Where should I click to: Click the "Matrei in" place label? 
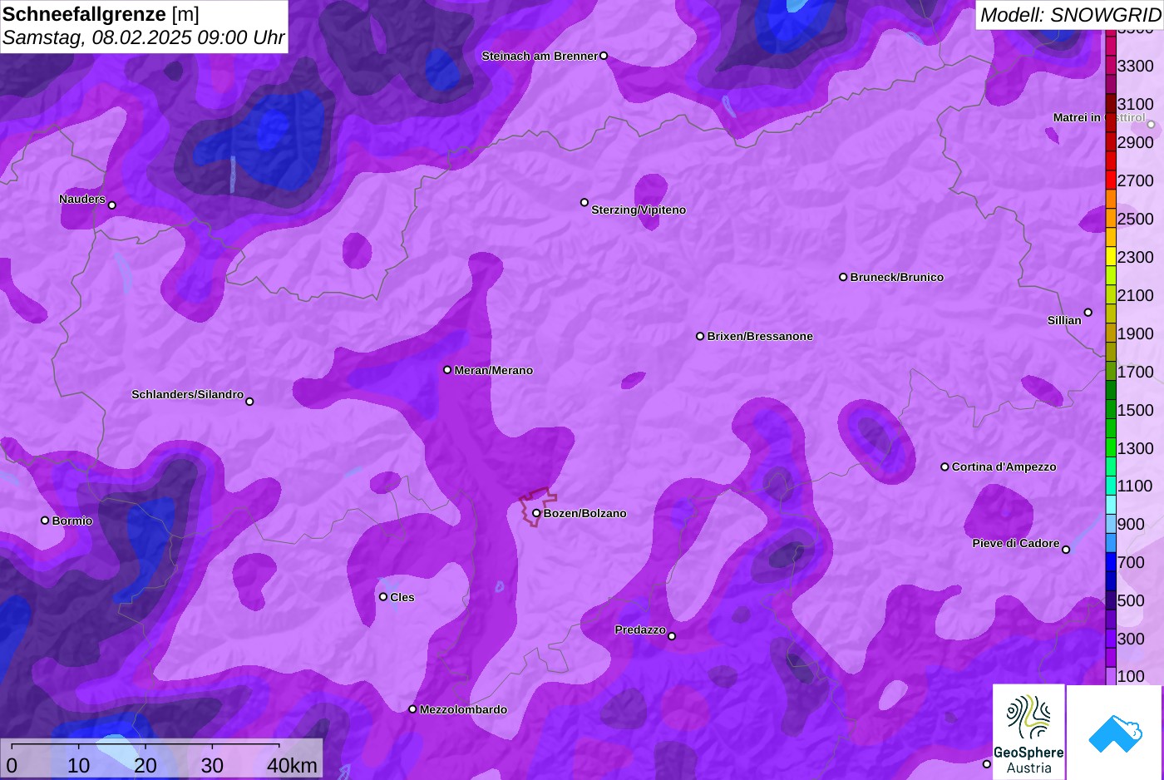coord(1077,117)
